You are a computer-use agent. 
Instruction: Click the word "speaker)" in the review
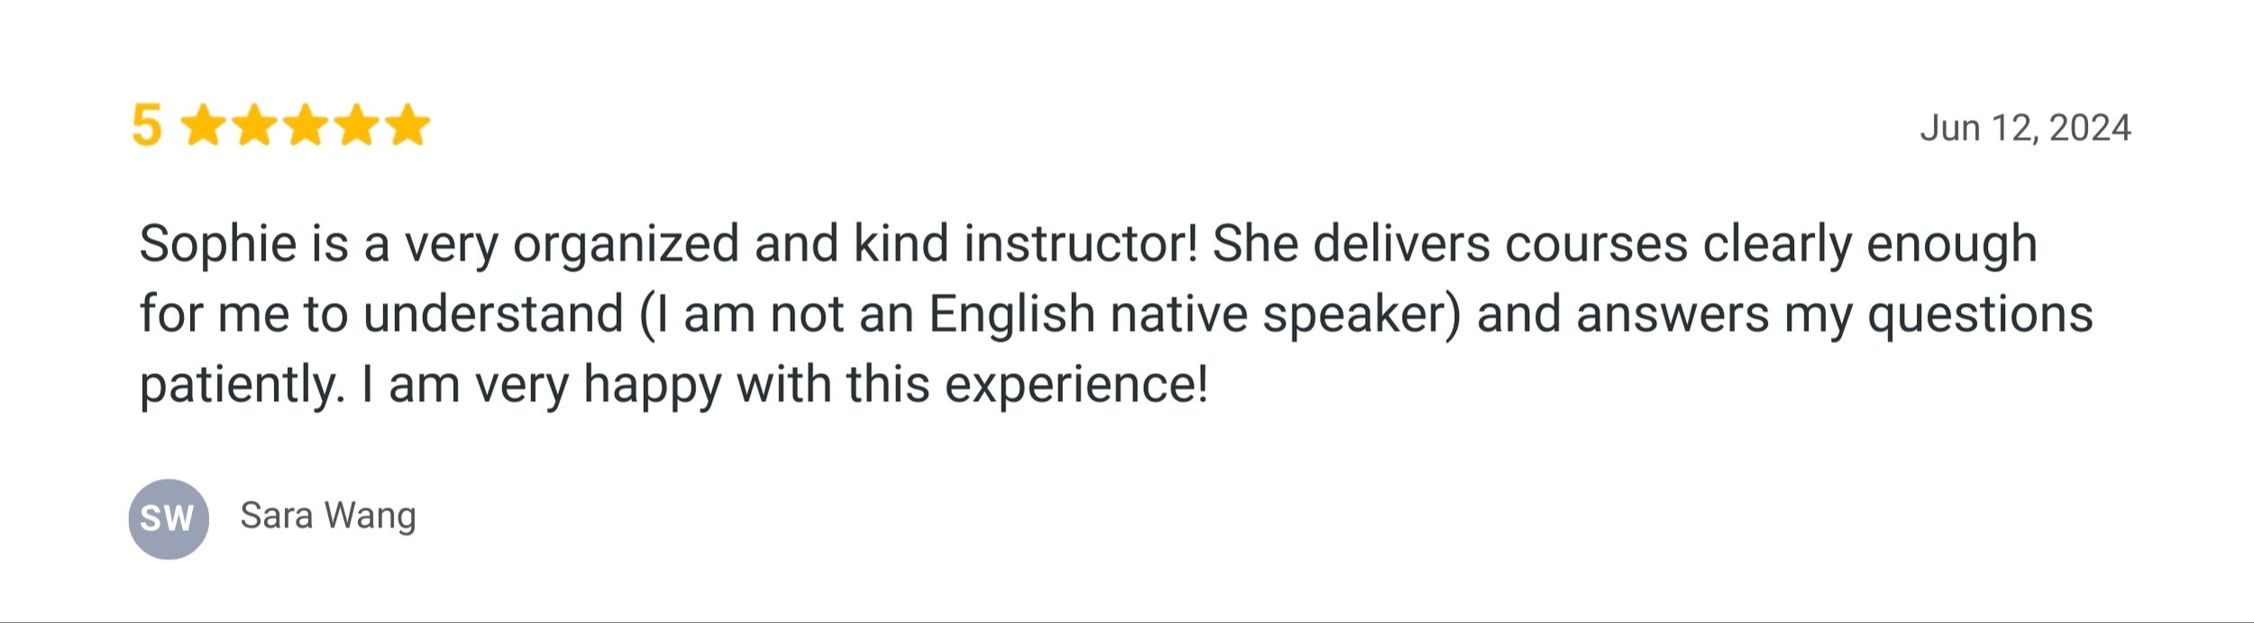click(x=1361, y=315)
